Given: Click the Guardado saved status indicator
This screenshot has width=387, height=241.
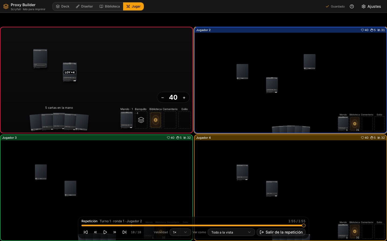Looking at the screenshot, I should (x=335, y=6).
